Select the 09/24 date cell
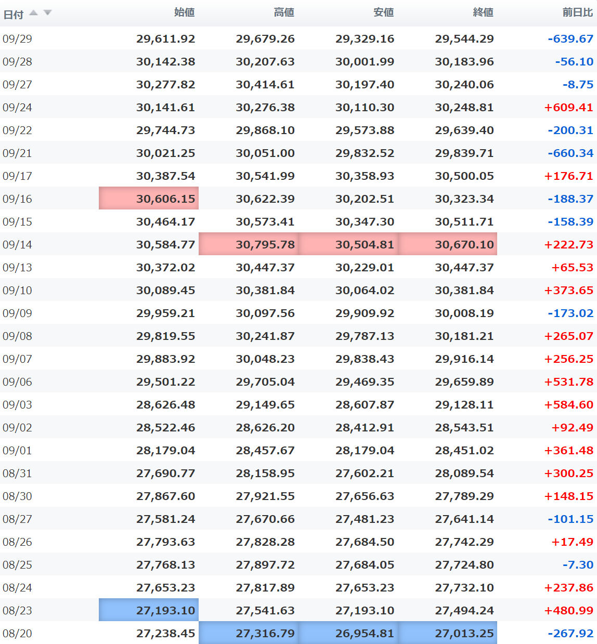This screenshot has width=597, height=644. coord(17,107)
